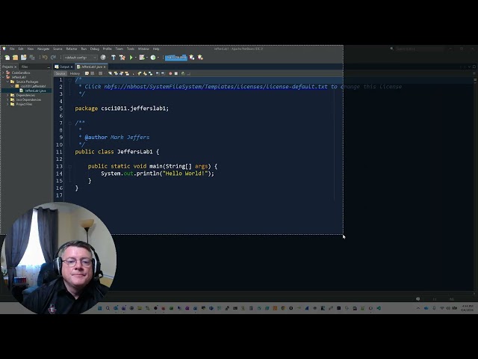Select JeffersLab1.java in project tree

(x=35, y=90)
